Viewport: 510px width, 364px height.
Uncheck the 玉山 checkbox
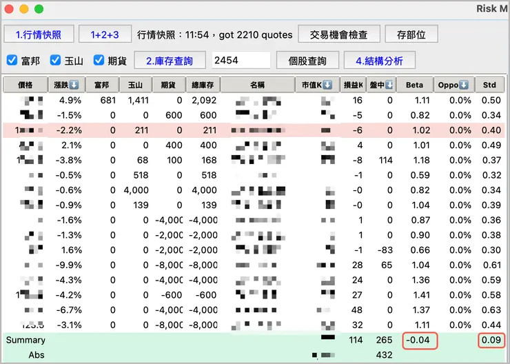[x=55, y=60]
